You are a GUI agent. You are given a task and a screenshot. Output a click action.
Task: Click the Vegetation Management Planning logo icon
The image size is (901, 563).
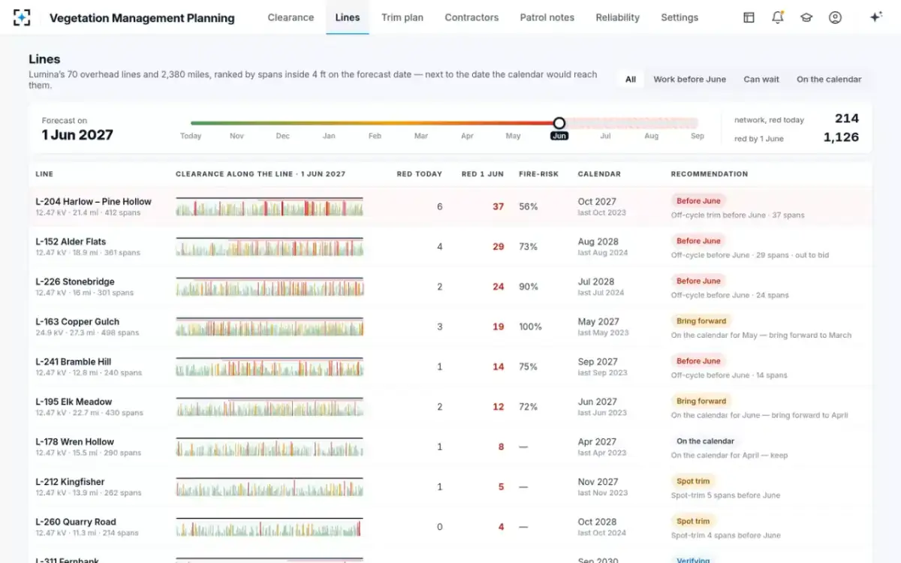pyautogui.click(x=23, y=17)
